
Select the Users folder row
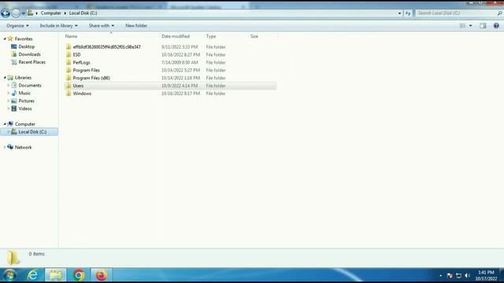coord(170,86)
